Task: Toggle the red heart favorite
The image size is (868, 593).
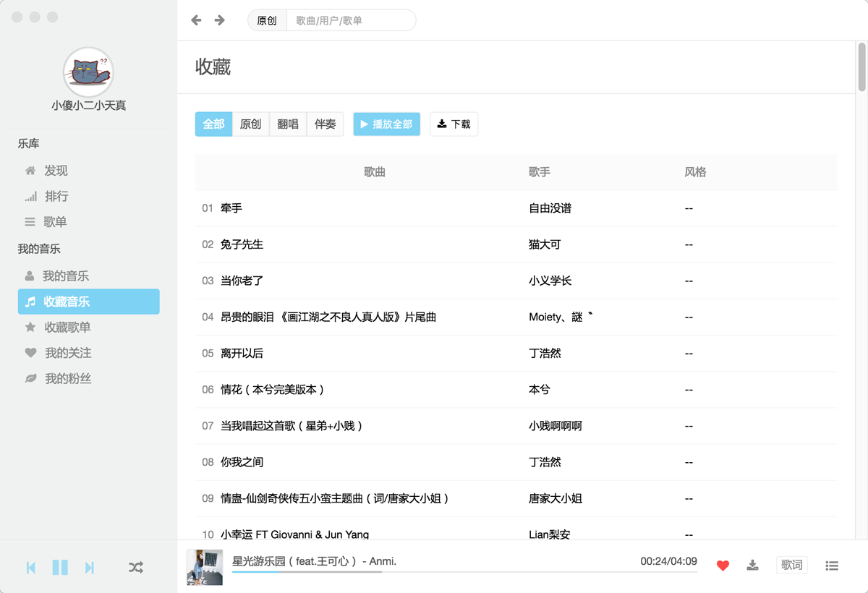Action: tap(723, 566)
